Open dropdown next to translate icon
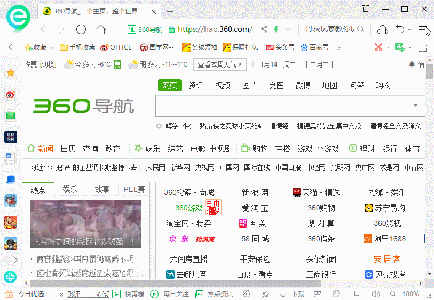The height and width of the screenshot is (300, 434). tap(409, 47)
